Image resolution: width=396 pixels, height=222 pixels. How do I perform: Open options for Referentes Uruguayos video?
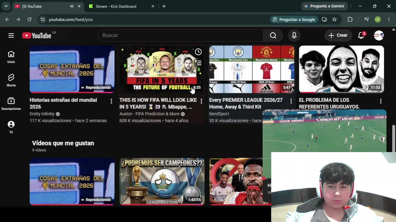(x=381, y=101)
